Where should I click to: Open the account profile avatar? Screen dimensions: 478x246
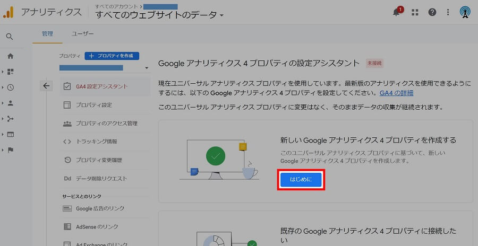point(465,12)
